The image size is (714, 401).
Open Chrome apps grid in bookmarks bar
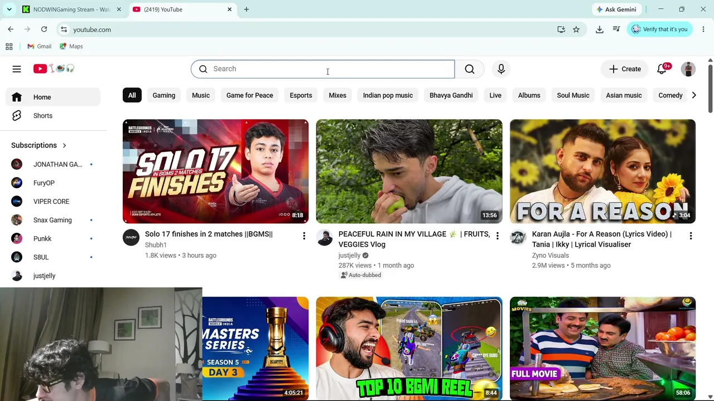(9, 46)
